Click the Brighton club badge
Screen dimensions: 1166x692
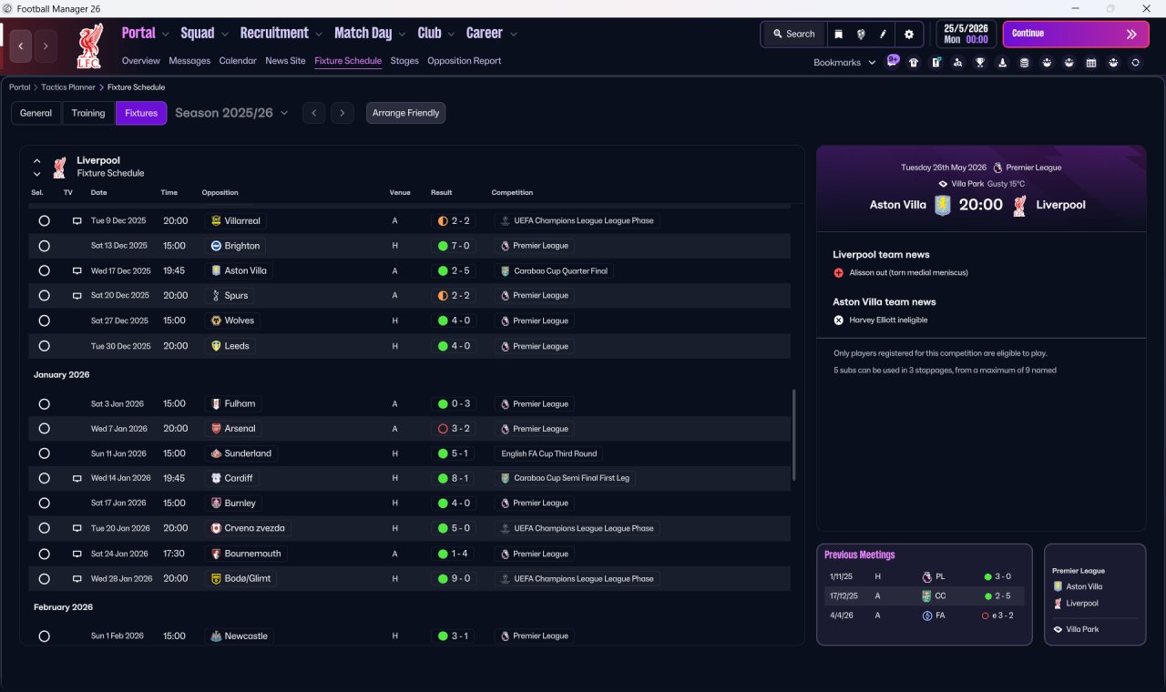pyautogui.click(x=216, y=246)
